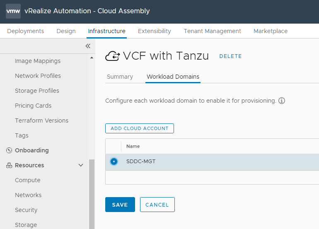Click the VCF cloud account icon
Viewport: 319px width, 229px height.
113,56
